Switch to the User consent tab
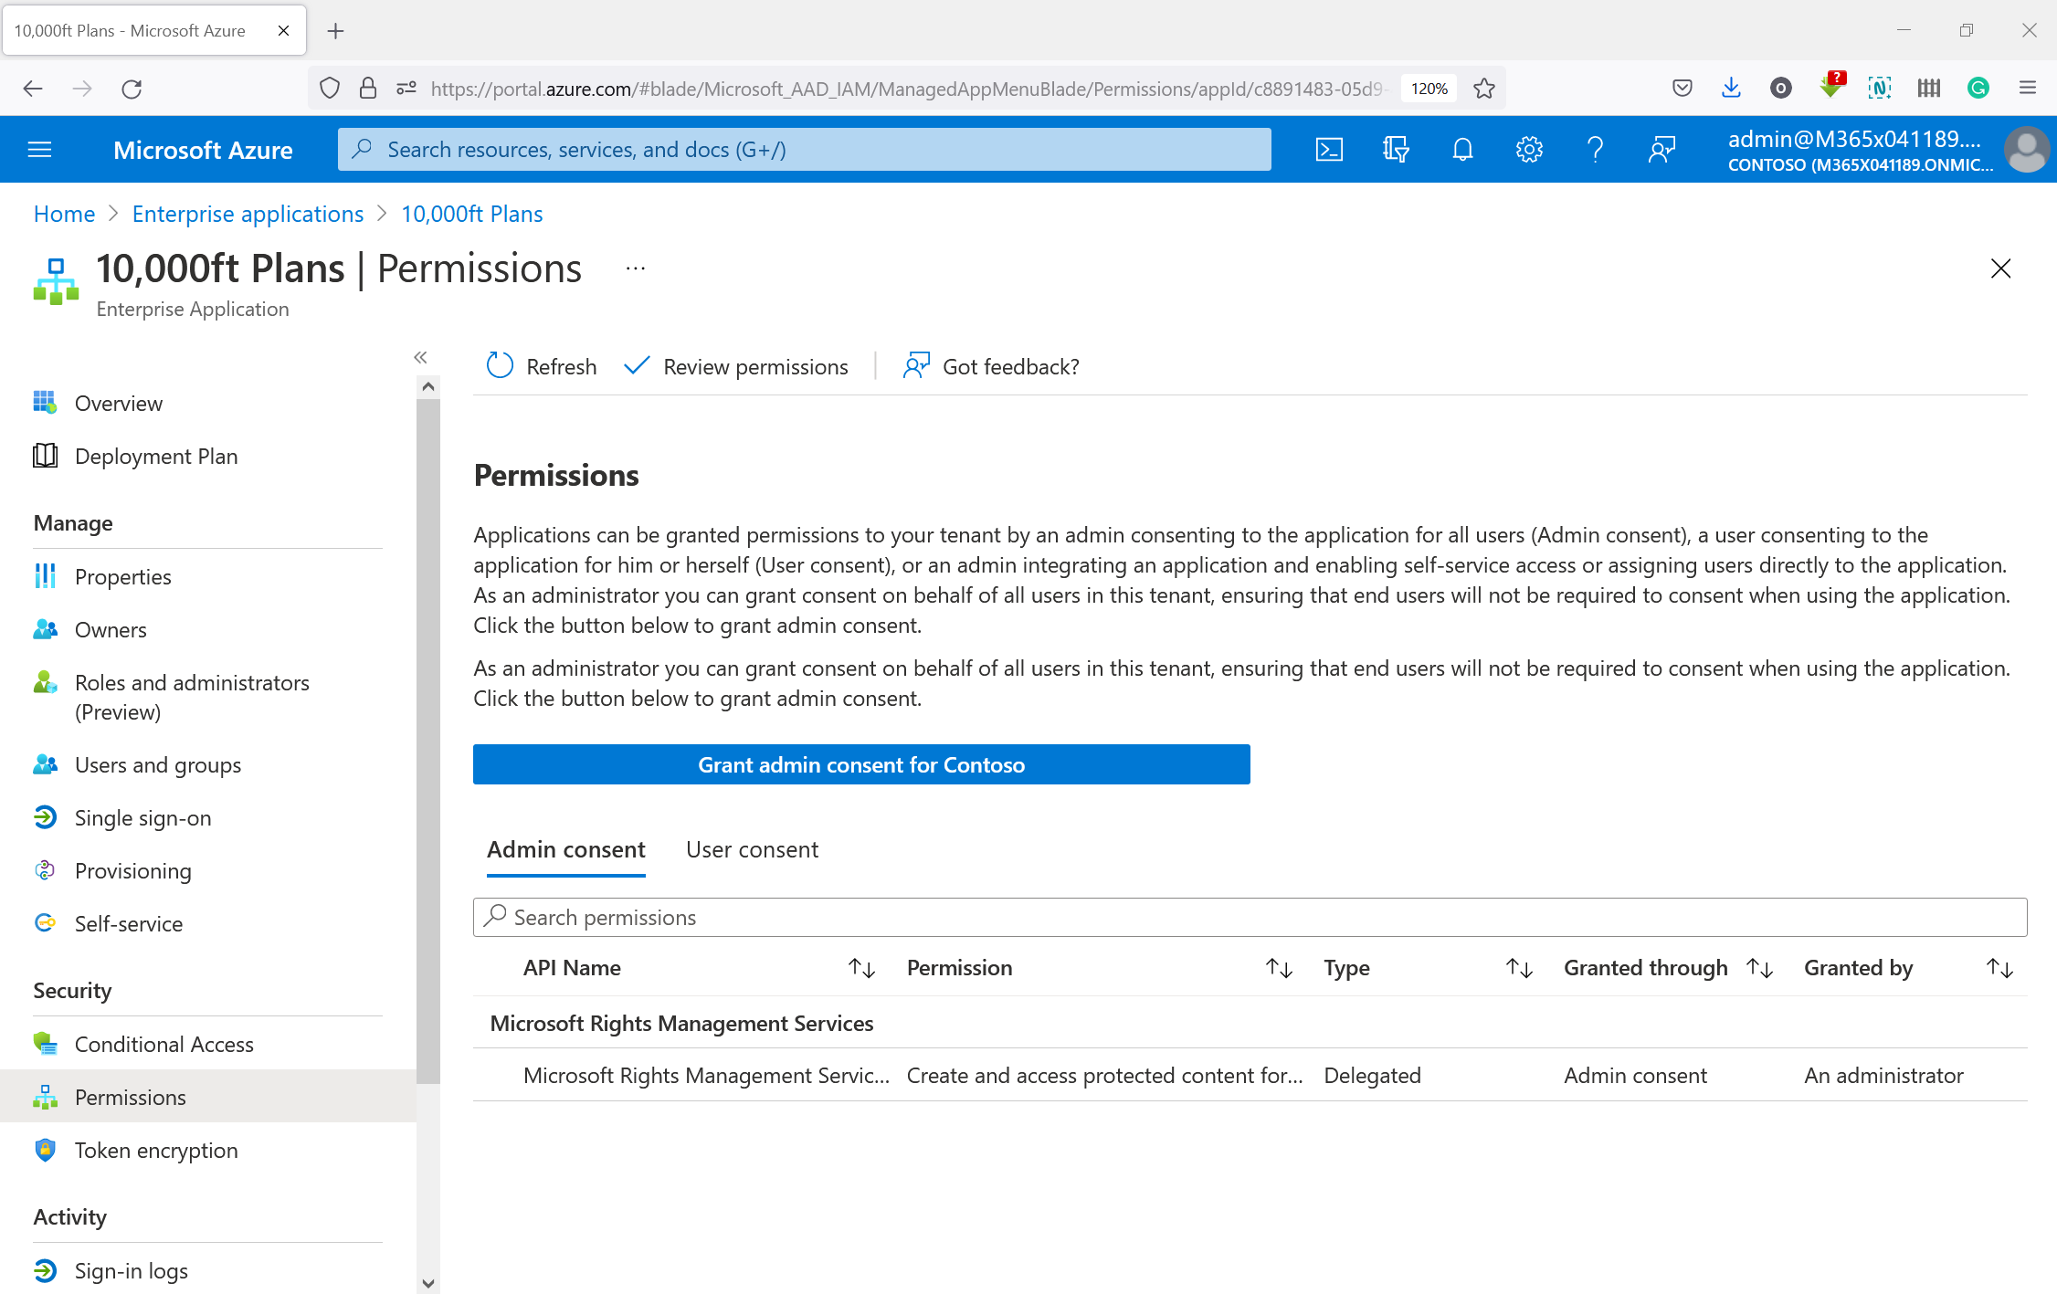 point(752,849)
